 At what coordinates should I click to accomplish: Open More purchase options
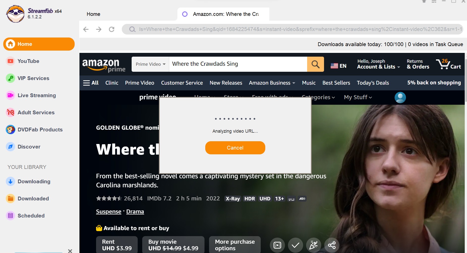coord(235,245)
